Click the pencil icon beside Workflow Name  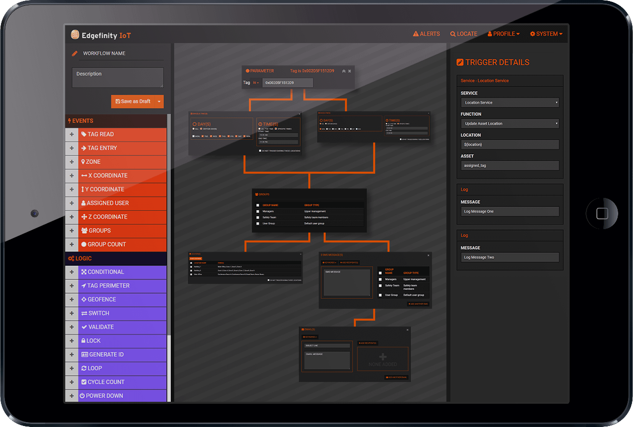[75, 53]
